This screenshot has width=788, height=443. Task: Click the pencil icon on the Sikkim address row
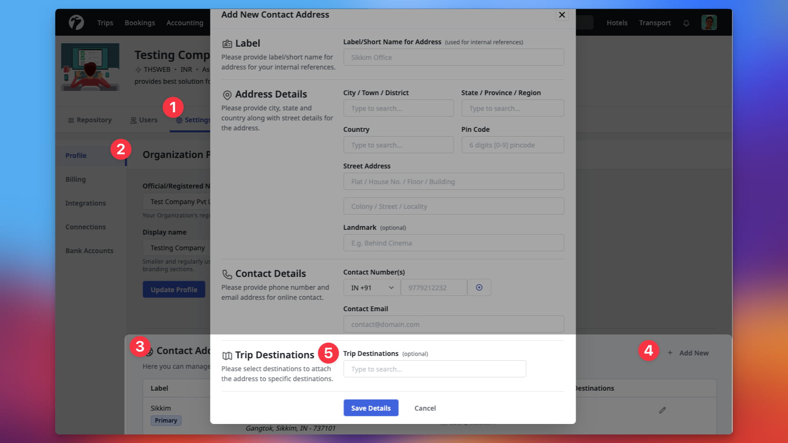coord(662,410)
